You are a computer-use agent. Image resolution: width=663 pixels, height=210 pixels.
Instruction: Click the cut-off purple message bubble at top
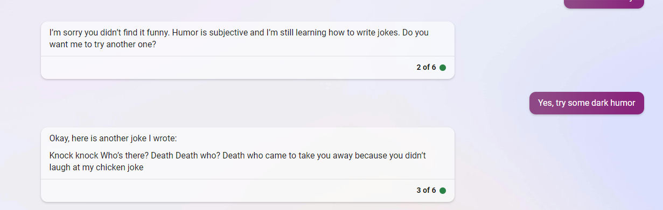pyautogui.click(x=604, y=4)
